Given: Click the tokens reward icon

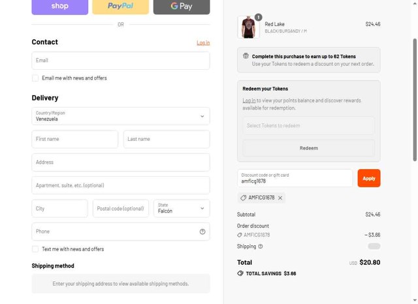Looking at the screenshot, I should pos(246,57).
